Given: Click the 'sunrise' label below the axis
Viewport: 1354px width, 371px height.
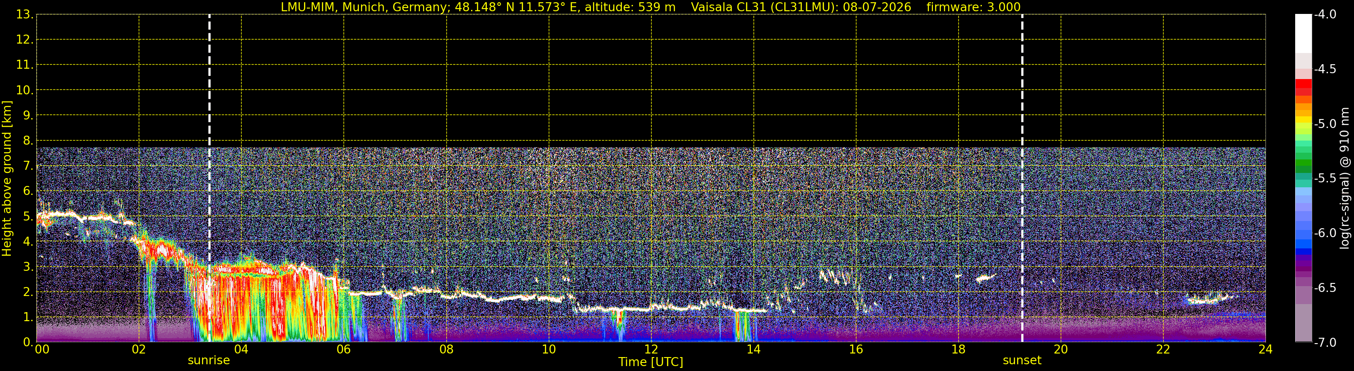Looking at the screenshot, I should (209, 361).
